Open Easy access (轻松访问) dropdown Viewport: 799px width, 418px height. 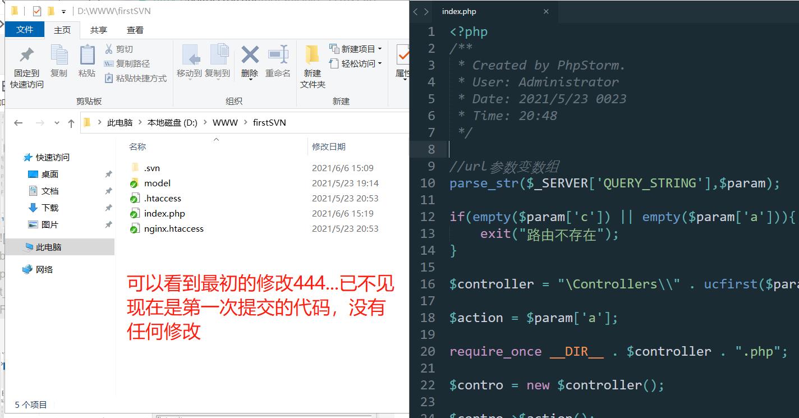pyautogui.click(x=355, y=63)
